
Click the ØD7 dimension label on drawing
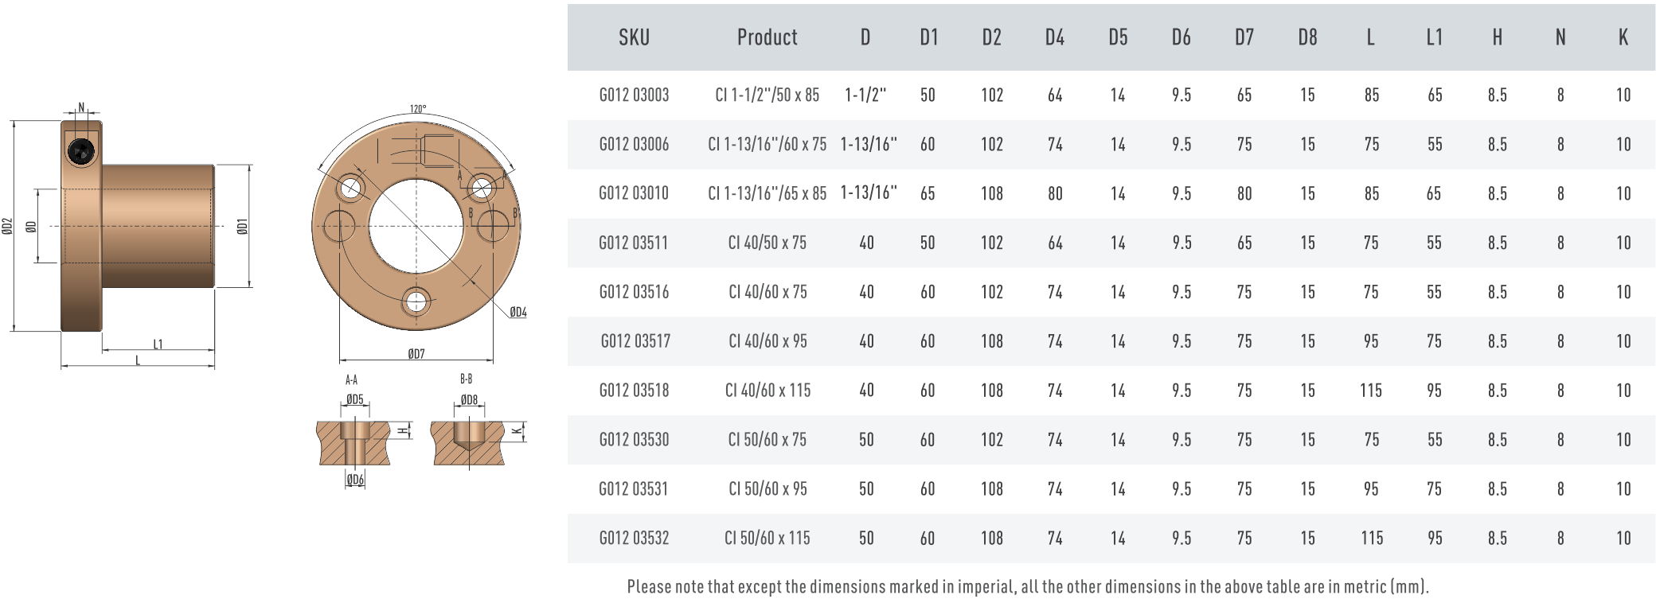click(x=416, y=354)
